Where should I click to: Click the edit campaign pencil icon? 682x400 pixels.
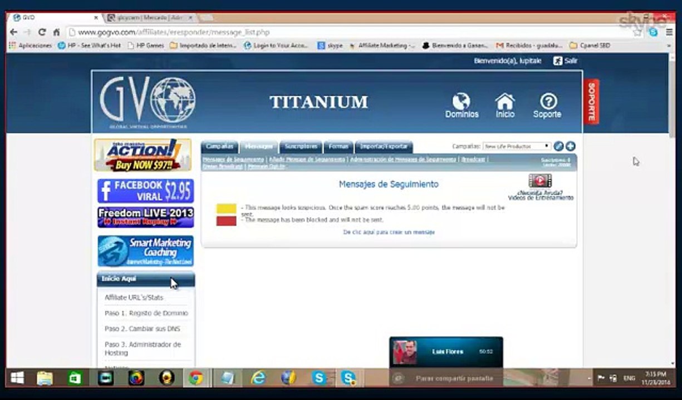[558, 146]
